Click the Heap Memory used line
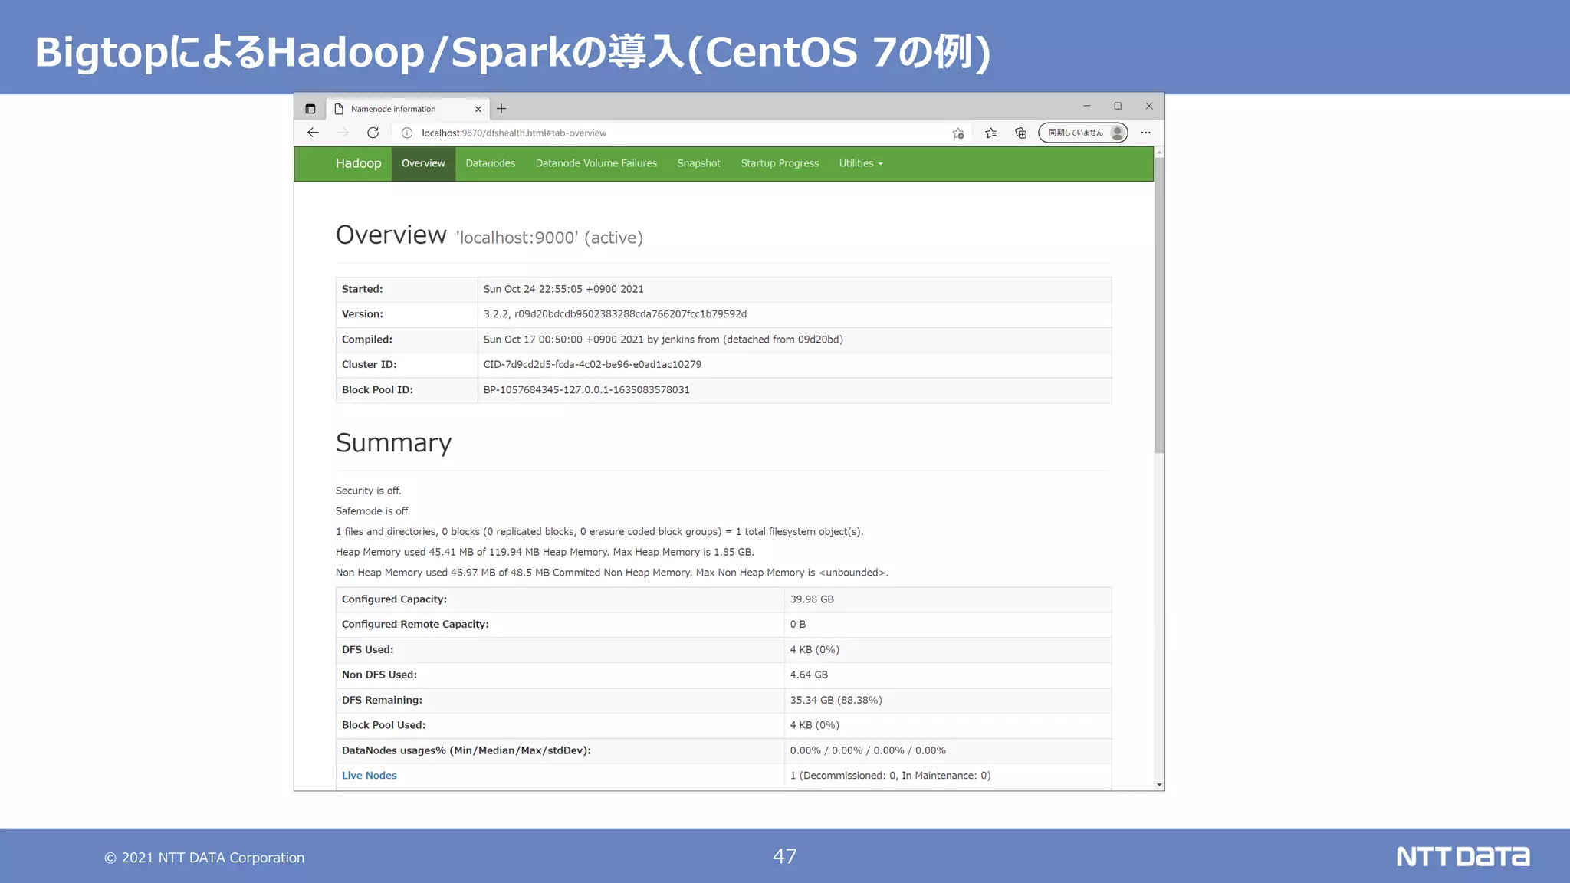Image resolution: width=1570 pixels, height=883 pixels. point(544,552)
